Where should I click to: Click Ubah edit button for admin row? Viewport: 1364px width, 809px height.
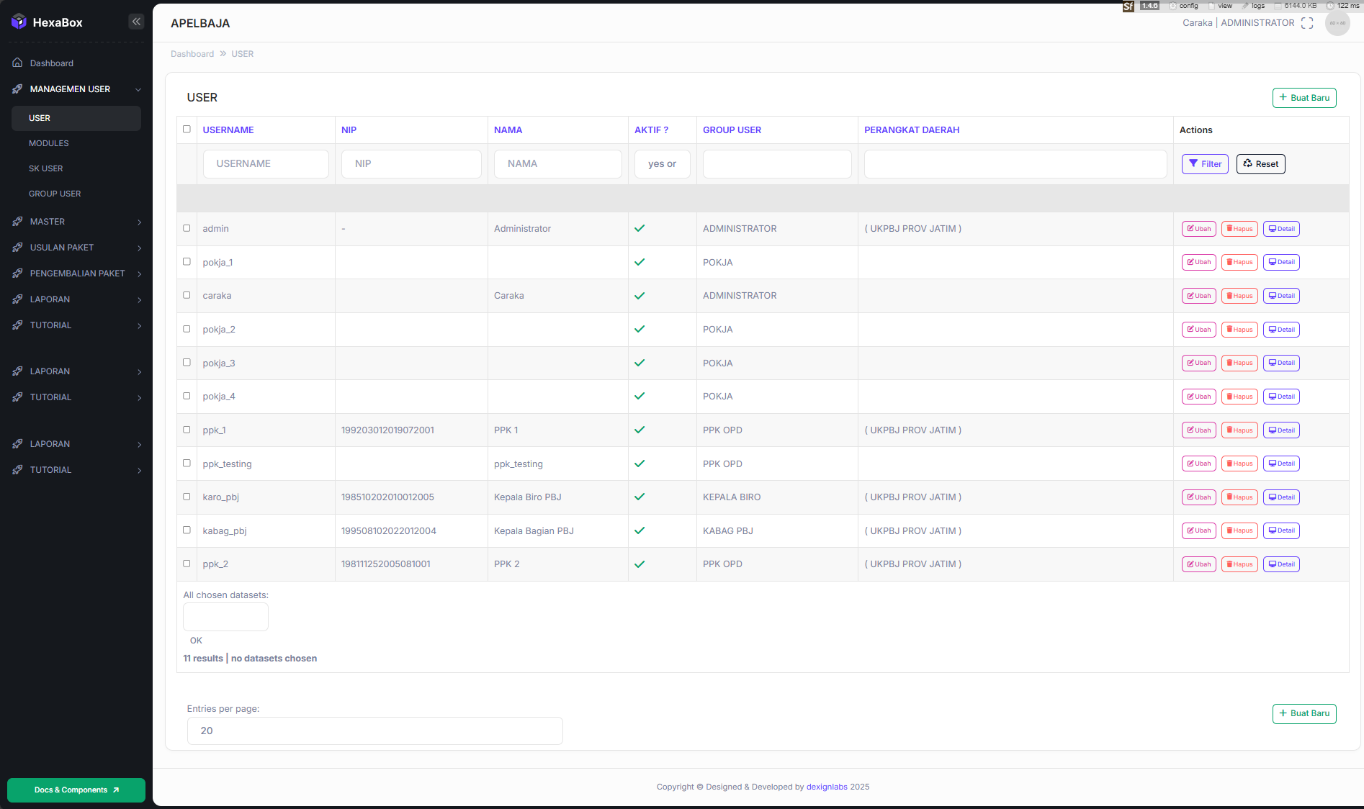1198,229
